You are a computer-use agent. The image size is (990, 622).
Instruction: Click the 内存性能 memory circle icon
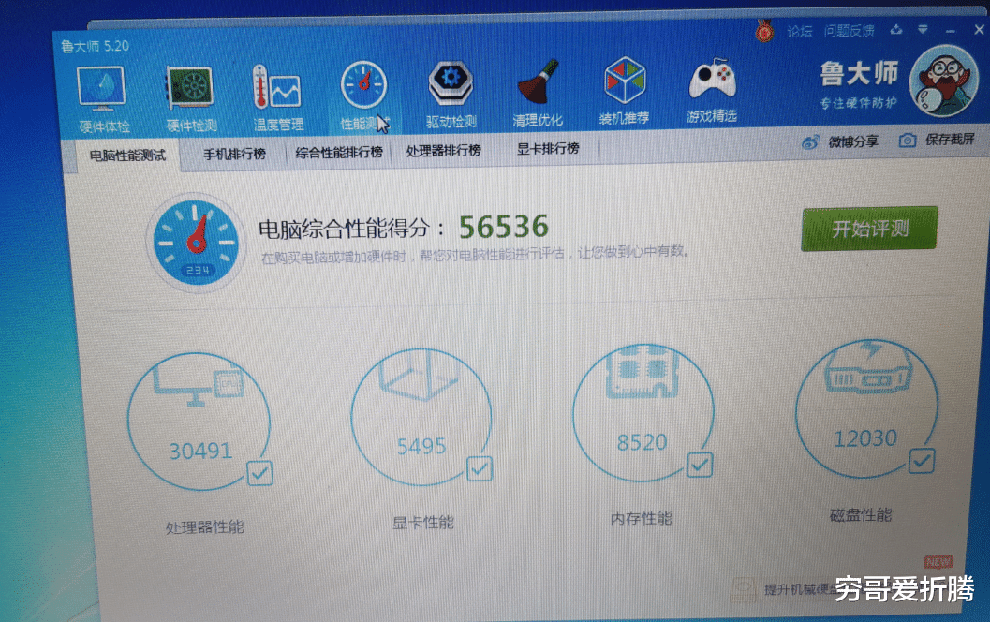643,412
